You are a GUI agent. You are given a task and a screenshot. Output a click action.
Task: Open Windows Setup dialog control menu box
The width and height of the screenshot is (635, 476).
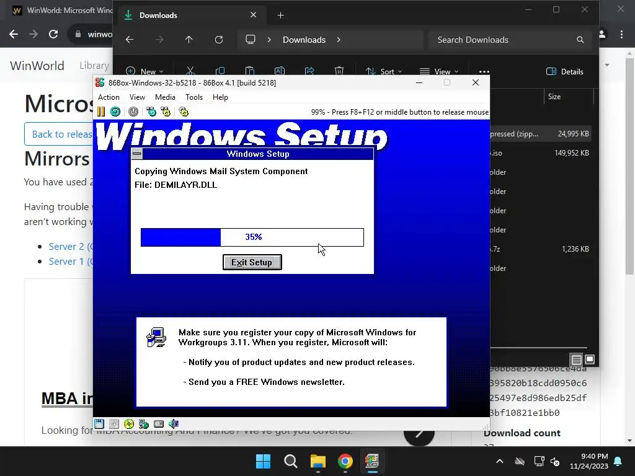point(137,154)
